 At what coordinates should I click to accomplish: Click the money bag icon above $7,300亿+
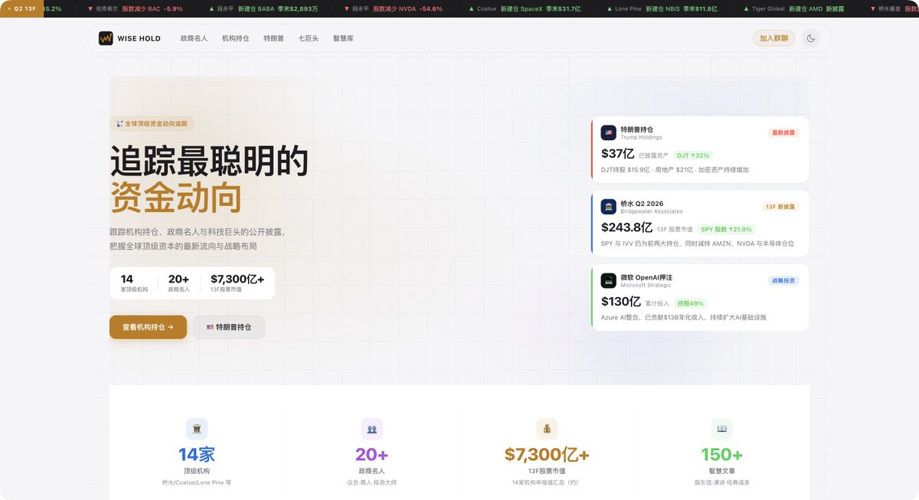(x=547, y=429)
